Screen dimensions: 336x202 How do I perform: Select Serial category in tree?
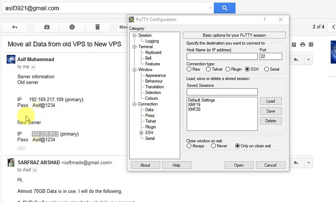[150, 138]
